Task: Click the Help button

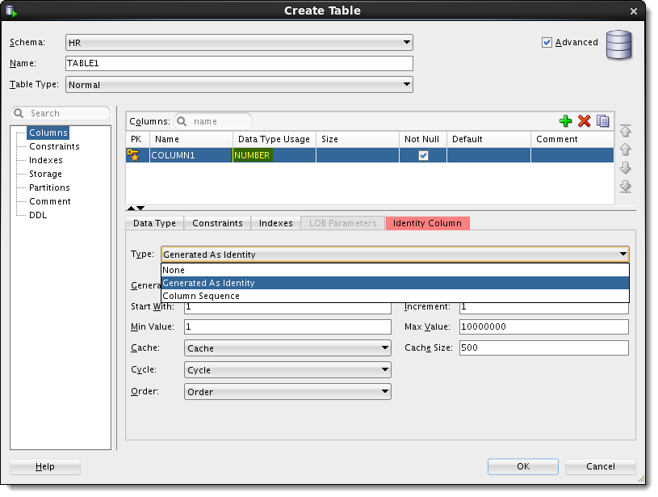Action: tap(45, 466)
